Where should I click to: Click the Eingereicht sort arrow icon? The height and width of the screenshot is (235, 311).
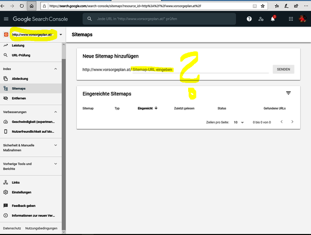pyautogui.click(x=156, y=108)
